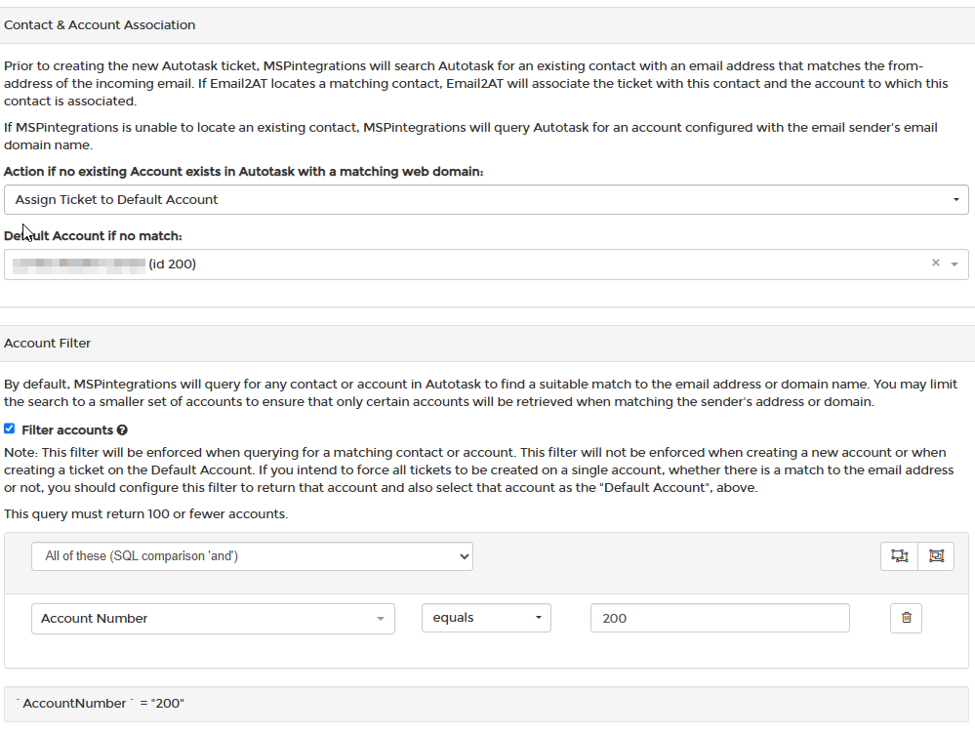Select the Contact & Account Association section header

click(100, 24)
